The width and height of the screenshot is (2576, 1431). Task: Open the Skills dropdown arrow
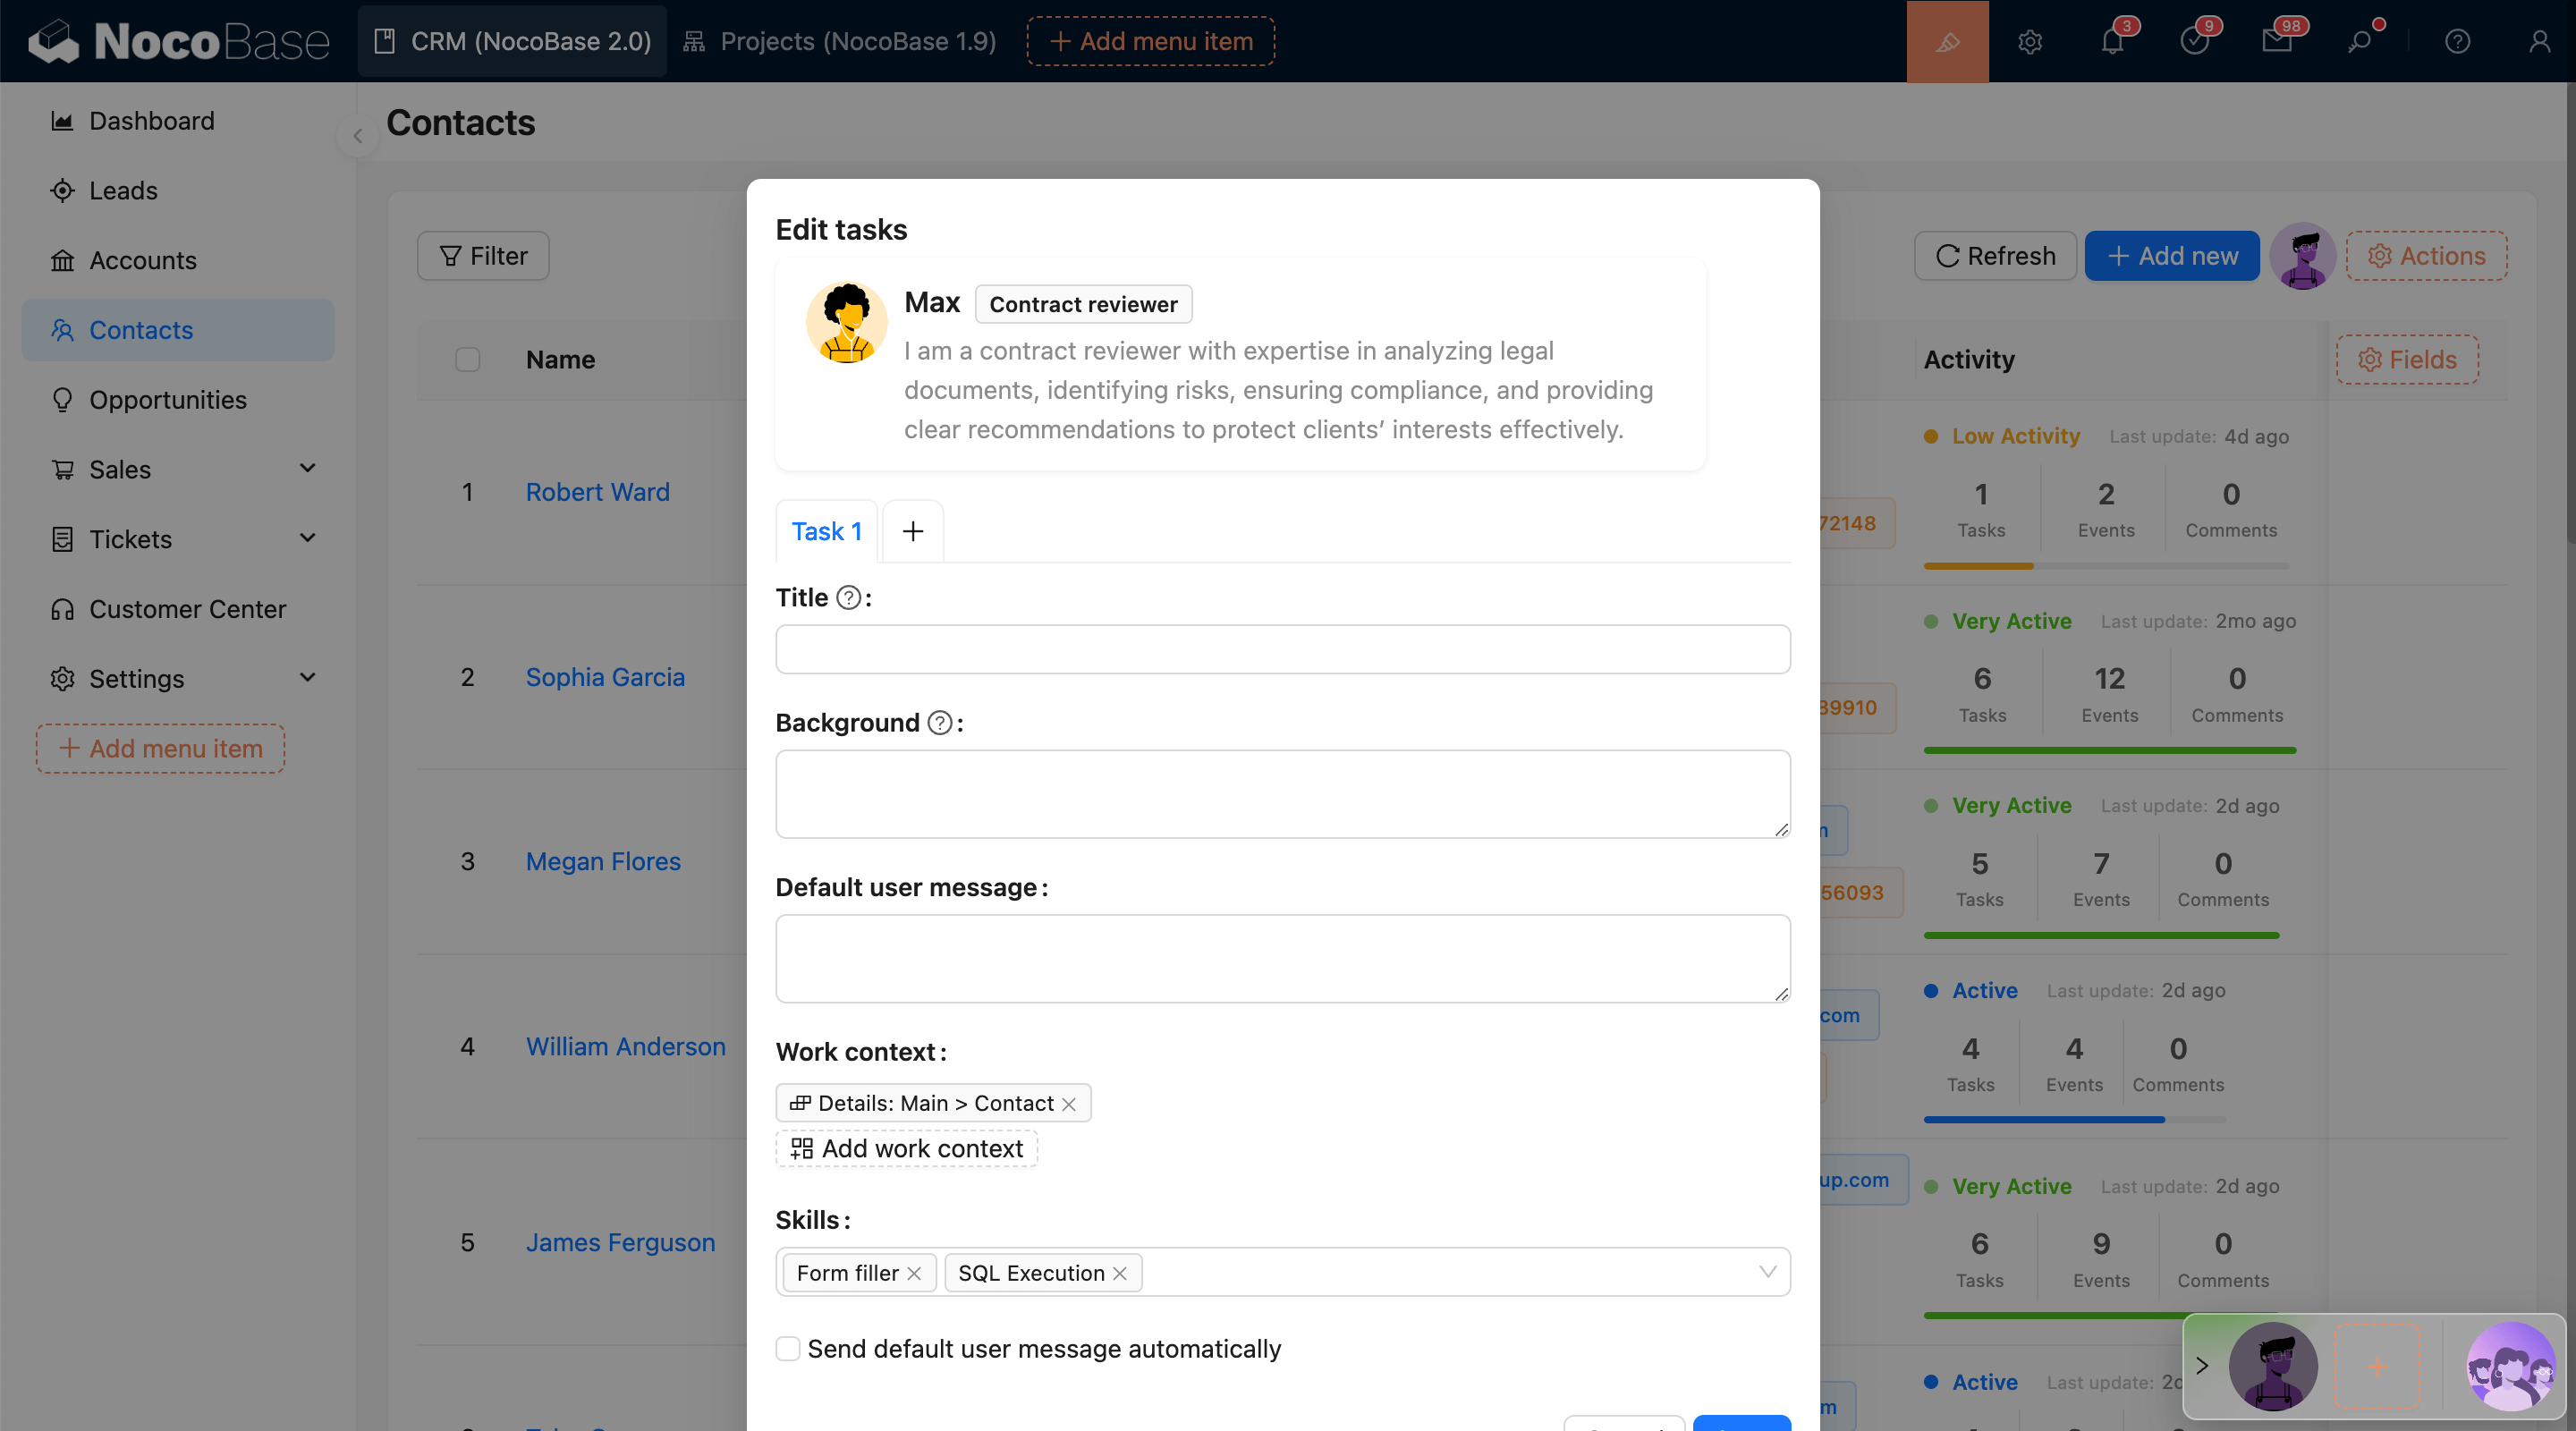(x=1767, y=1272)
